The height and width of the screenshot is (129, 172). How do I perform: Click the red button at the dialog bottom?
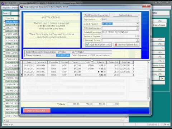click(x=37, y=111)
